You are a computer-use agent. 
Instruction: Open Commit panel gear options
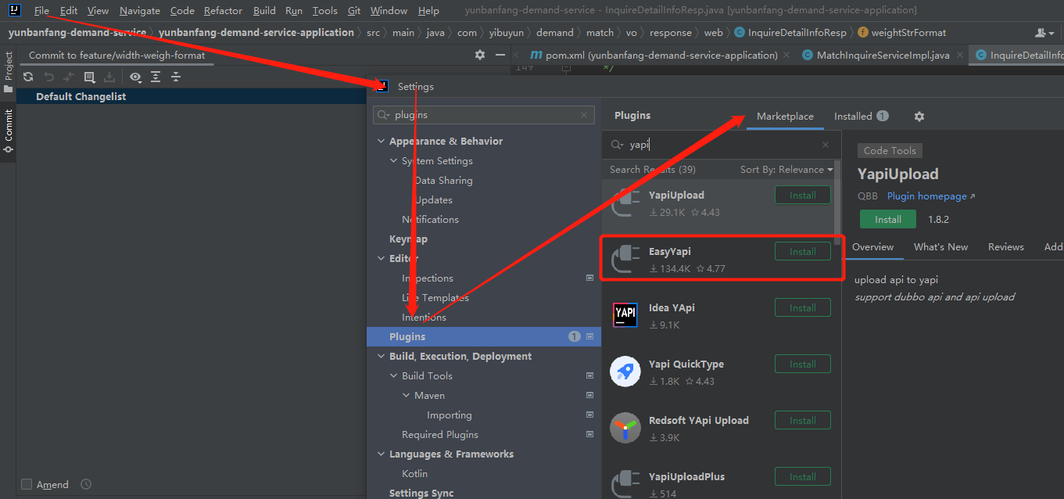pyautogui.click(x=480, y=55)
